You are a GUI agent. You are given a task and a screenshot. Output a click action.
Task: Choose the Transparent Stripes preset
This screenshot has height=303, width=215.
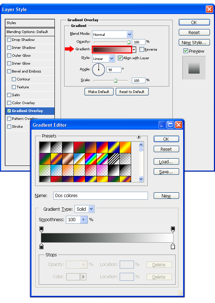pos(114,159)
